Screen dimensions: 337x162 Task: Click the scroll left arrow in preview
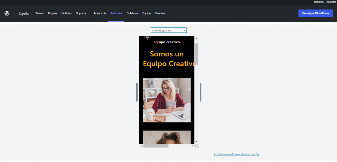[x=141, y=146]
